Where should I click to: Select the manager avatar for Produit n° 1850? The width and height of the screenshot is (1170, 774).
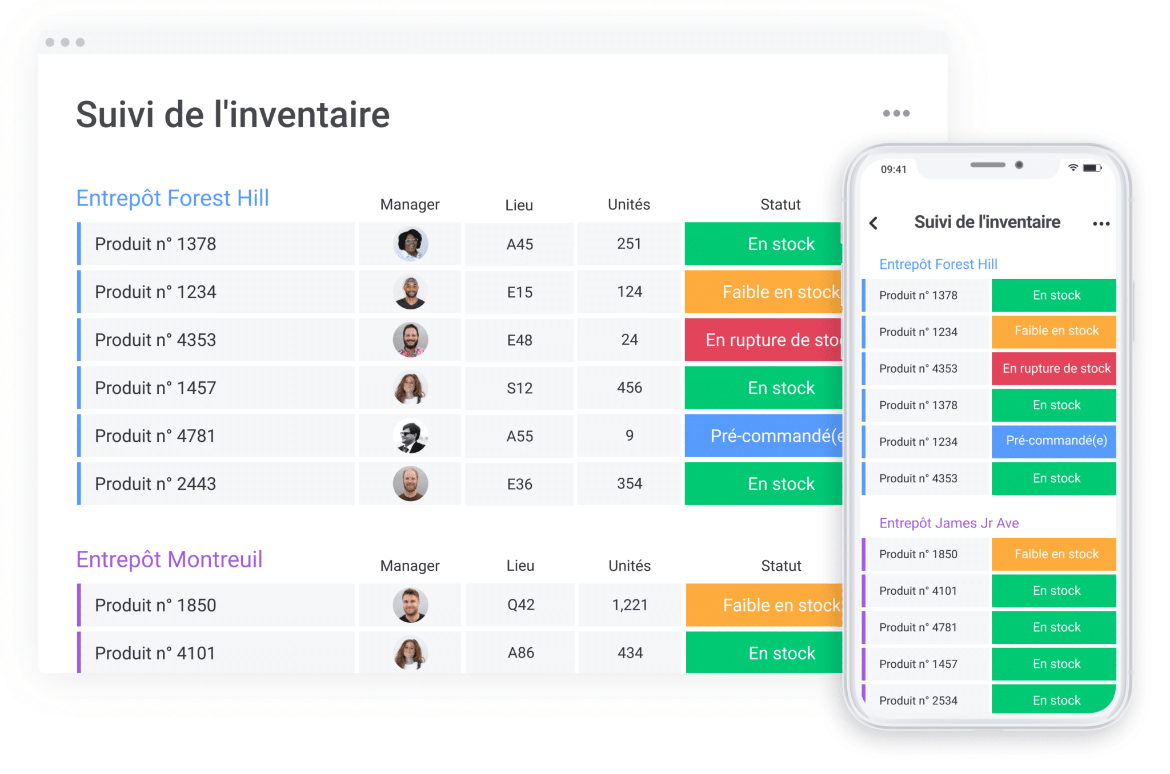(x=410, y=605)
